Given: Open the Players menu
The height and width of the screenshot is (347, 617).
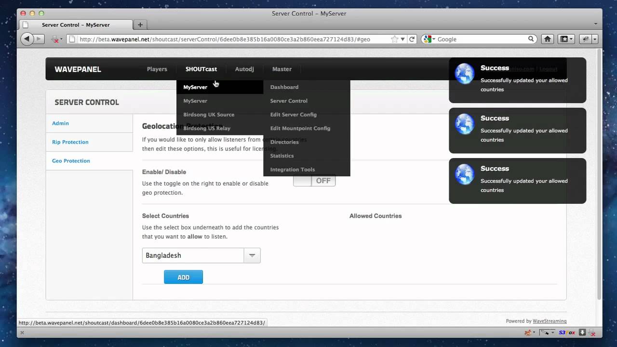Looking at the screenshot, I should click(x=157, y=69).
